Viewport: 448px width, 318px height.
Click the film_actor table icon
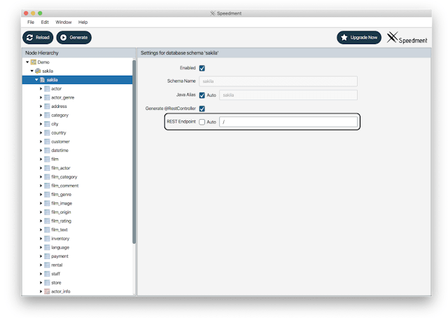click(x=47, y=168)
